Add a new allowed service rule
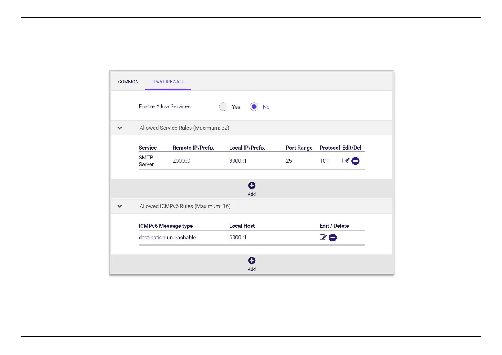The height and width of the screenshot is (355, 502). (252, 189)
